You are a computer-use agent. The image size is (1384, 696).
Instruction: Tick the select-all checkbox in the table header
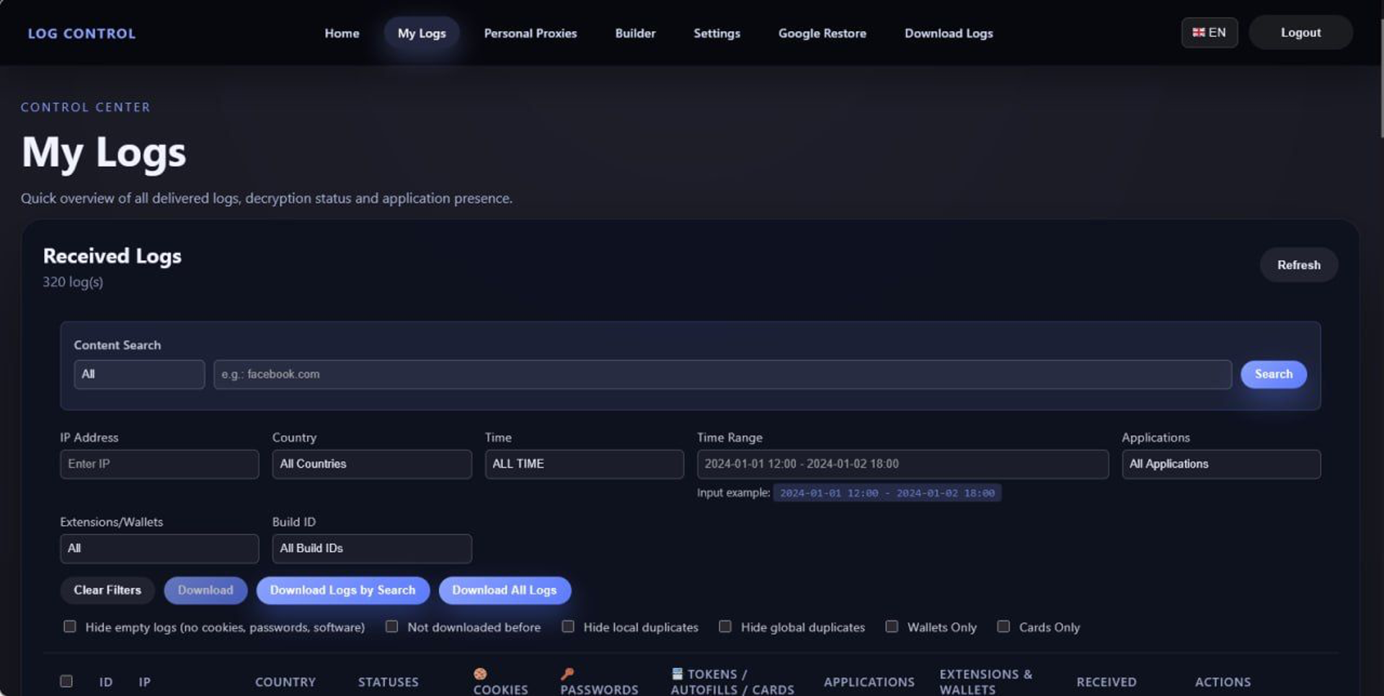click(x=66, y=681)
